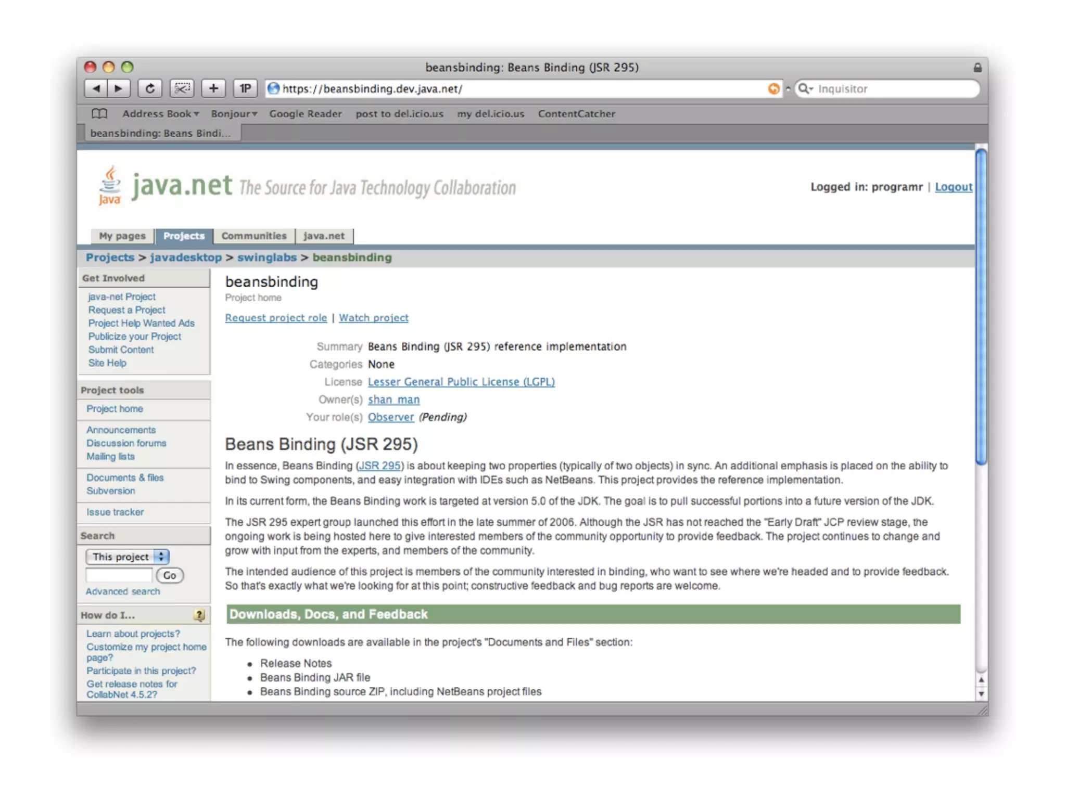The height and width of the screenshot is (799, 1066).
Task: Open Project Help Wanted Ads
Action: point(141,323)
